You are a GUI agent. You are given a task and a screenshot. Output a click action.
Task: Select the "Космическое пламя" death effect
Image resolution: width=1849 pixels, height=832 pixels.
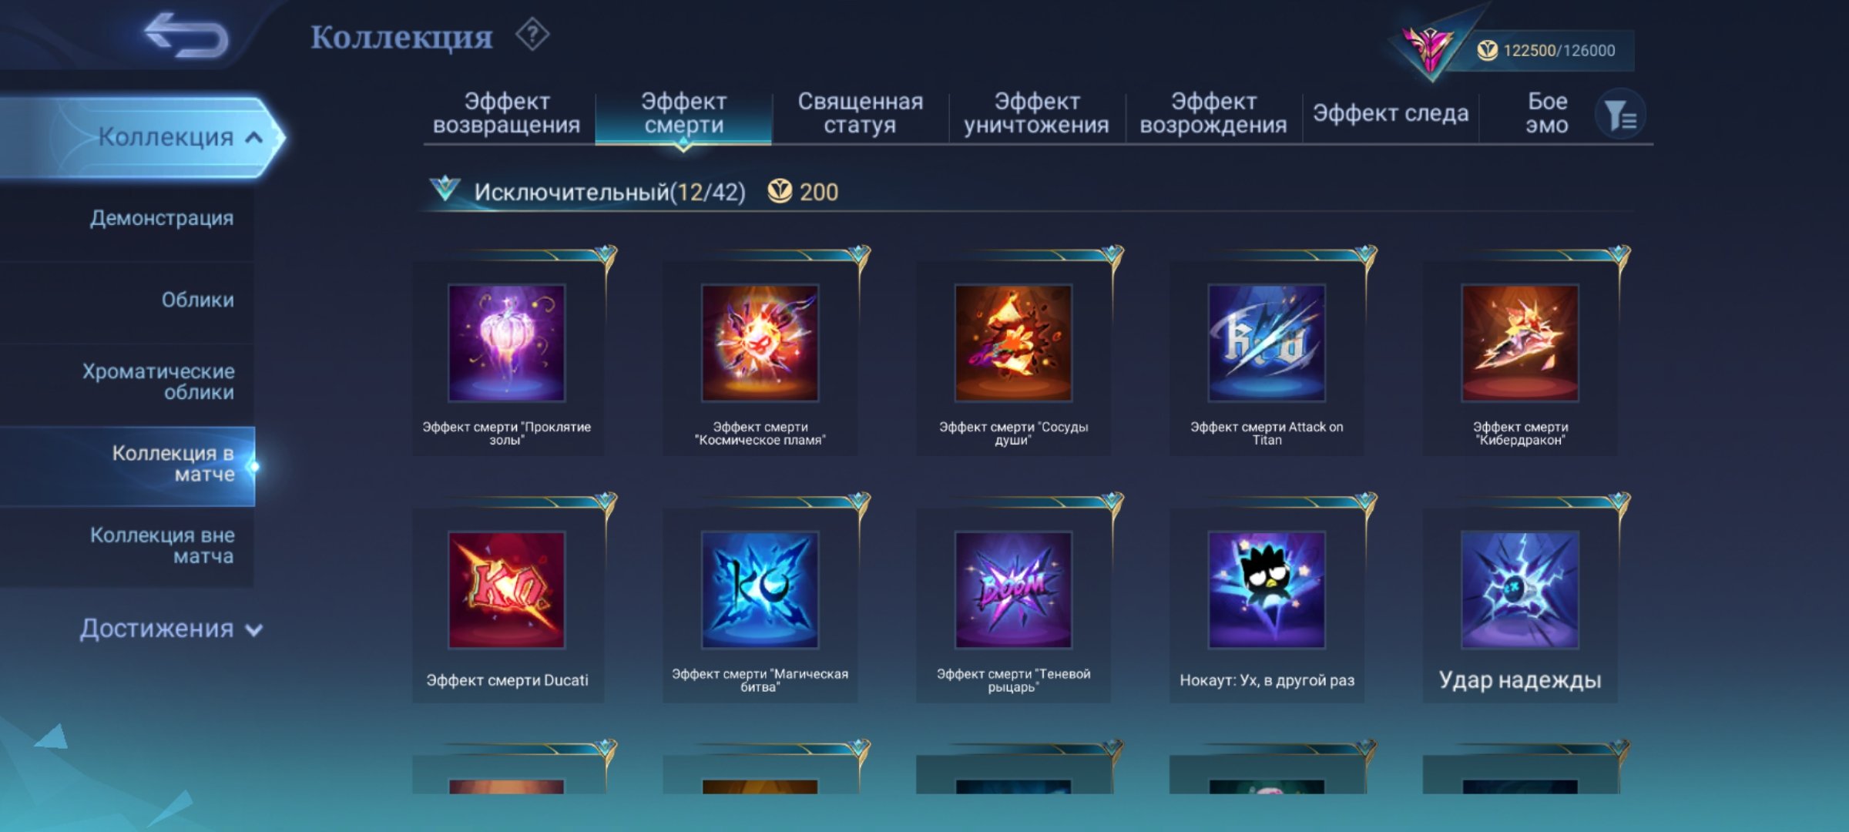coord(760,344)
